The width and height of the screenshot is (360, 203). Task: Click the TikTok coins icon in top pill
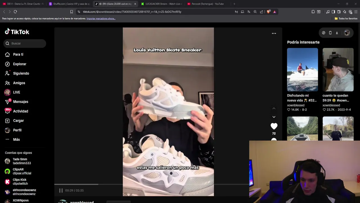tap(323, 33)
